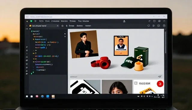192x110 pixels.
Task: Open the second text menu in the menu bar
Action: pos(47,21)
